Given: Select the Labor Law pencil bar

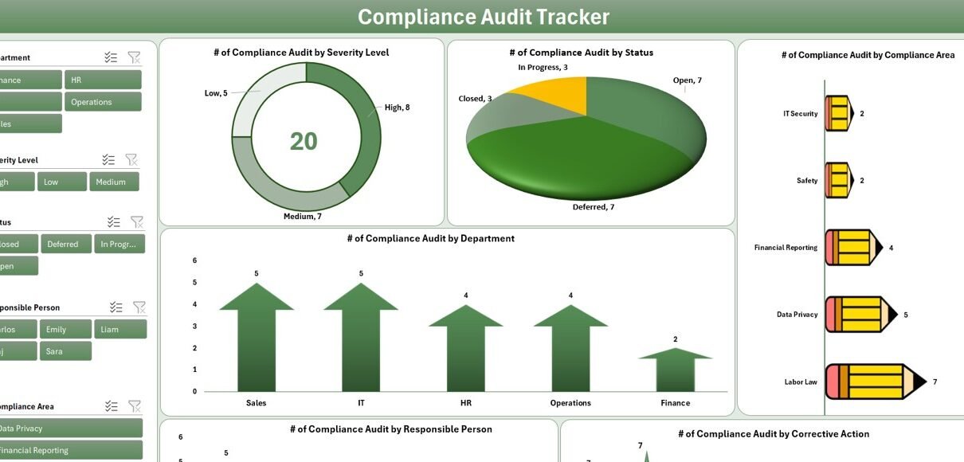Looking at the screenshot, I should (876, 382).
